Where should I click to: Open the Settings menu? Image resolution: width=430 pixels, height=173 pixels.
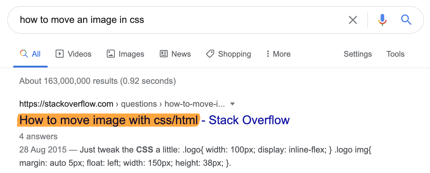pos(357,54)
